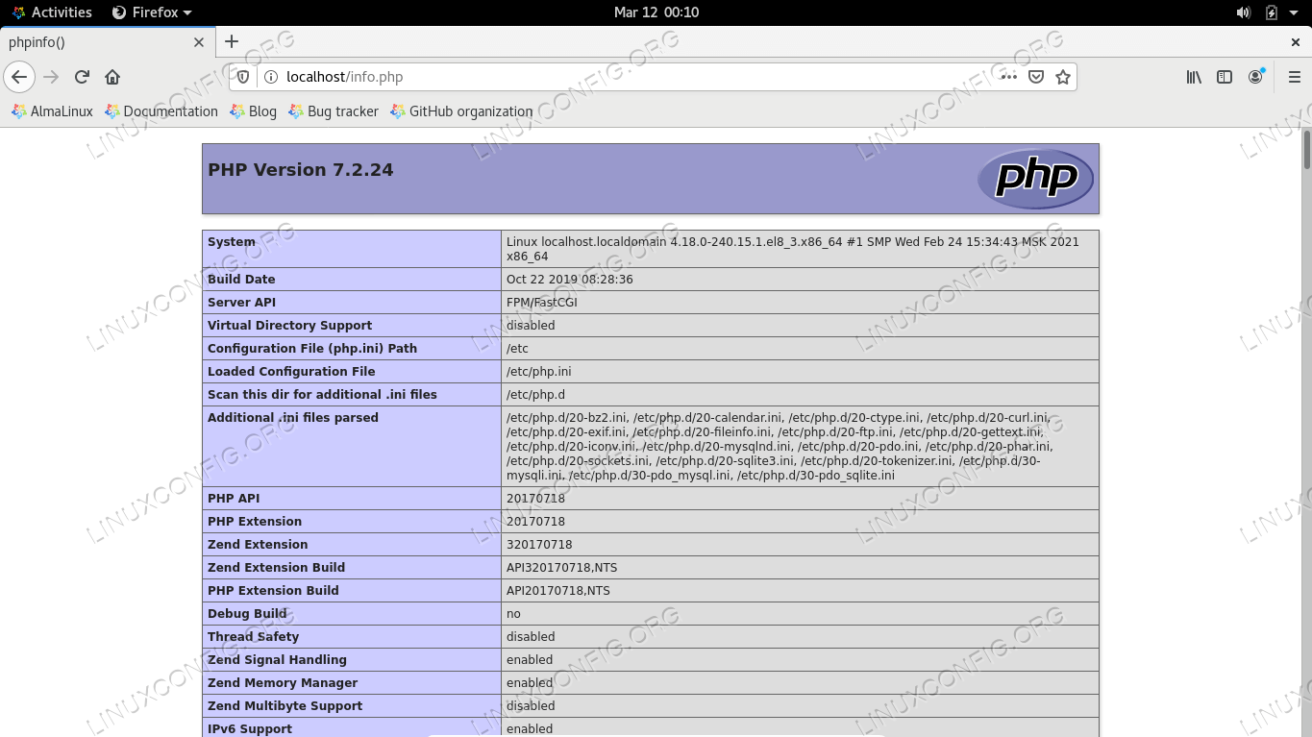Bookmark this page with the star icon
Screen dimensions: 1312x737
point(1062,77)
